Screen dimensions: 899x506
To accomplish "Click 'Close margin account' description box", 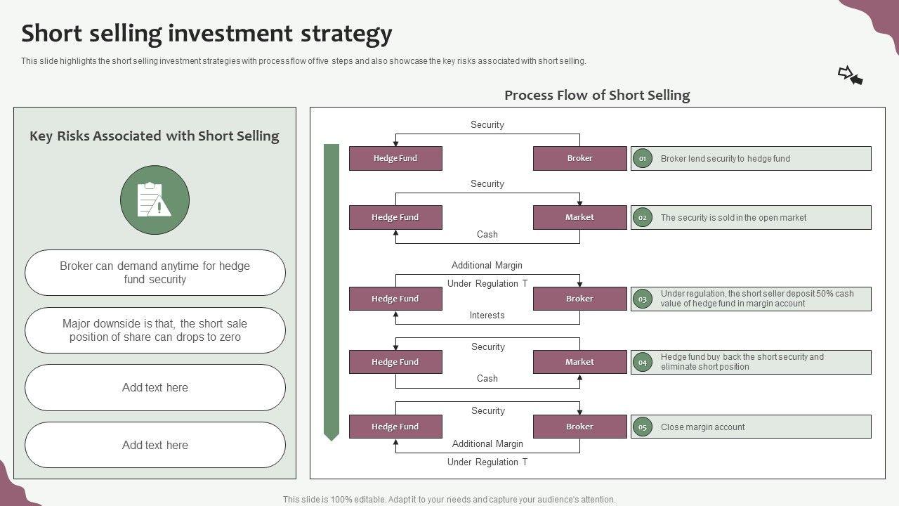I will pos(751,427).
